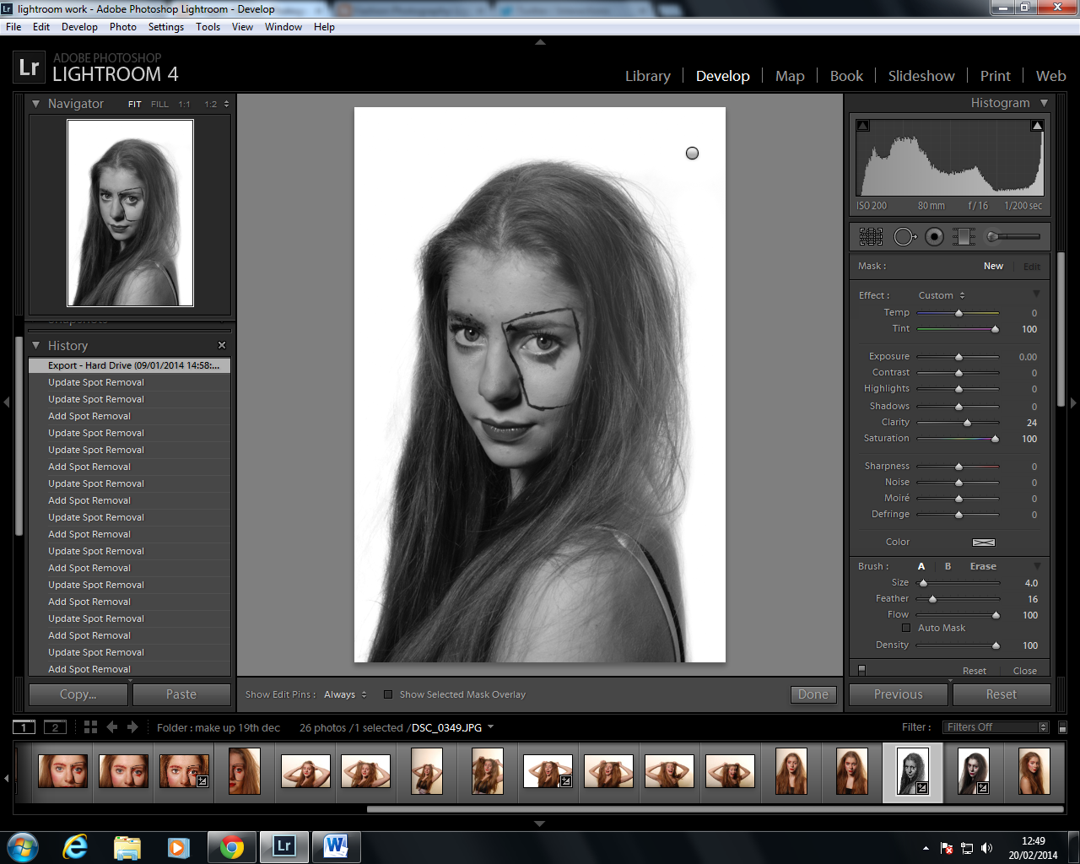Select the Crop Overlay tool
The image size is (1080, 864).
click(x=871, y=237)
